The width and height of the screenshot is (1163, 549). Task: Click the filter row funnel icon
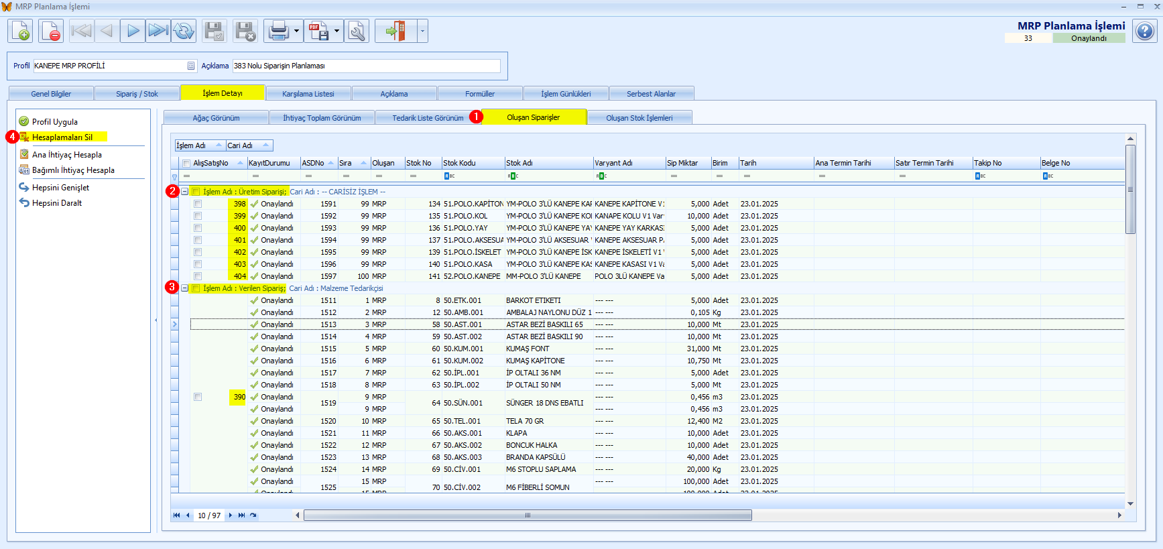[174, 177]
